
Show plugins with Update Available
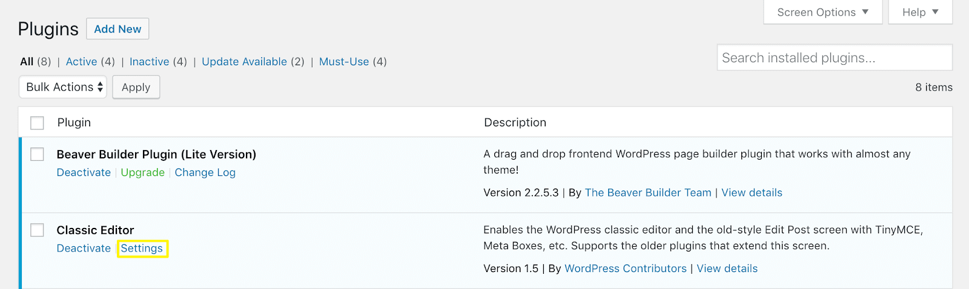coord(244,62)
